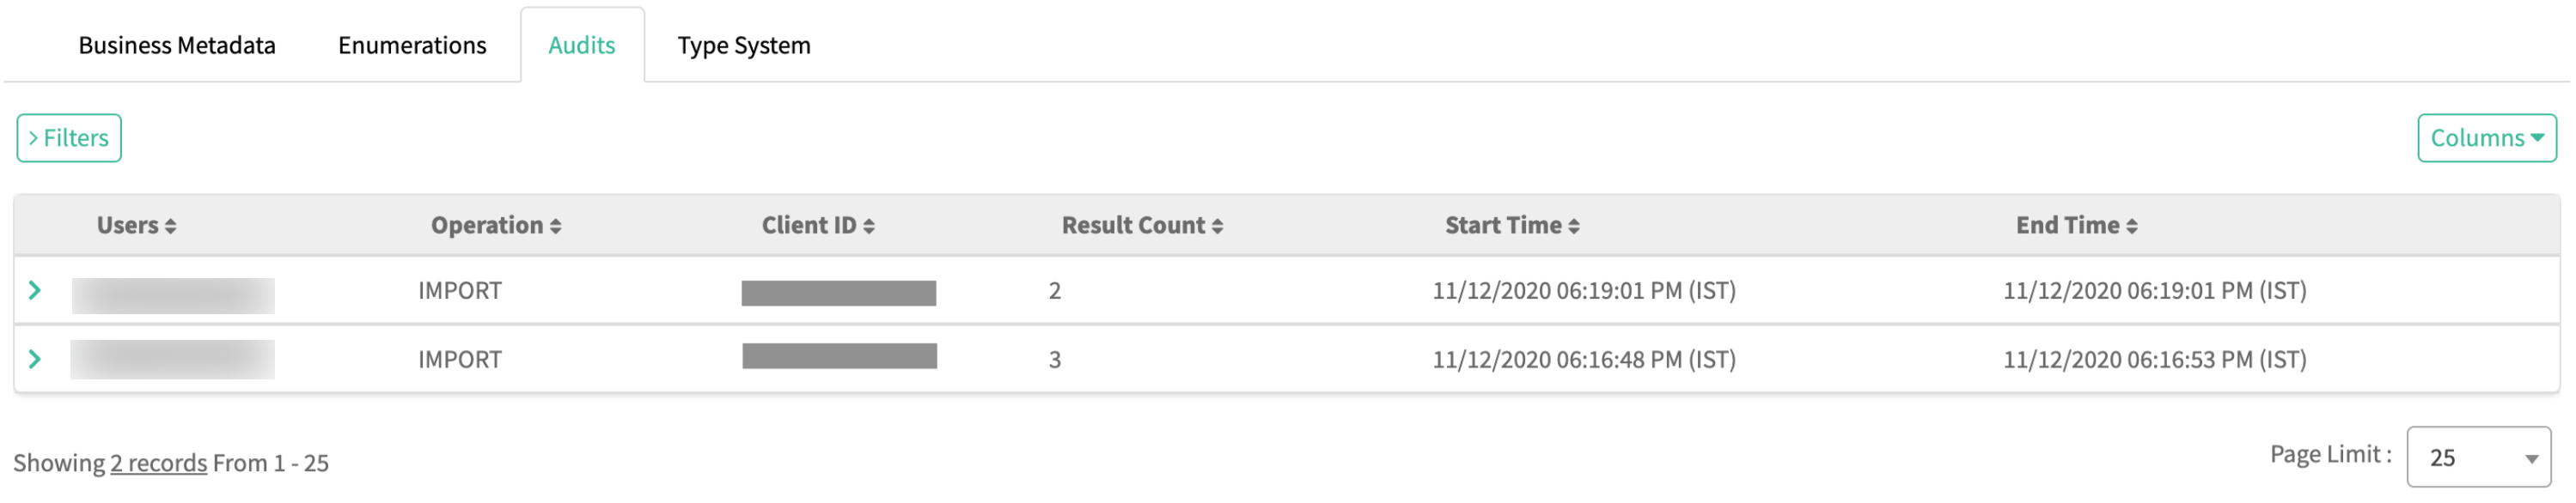Open the Columns dropdown
This screenshot has height=503, width=2576.
click(x=2486, y=137)
